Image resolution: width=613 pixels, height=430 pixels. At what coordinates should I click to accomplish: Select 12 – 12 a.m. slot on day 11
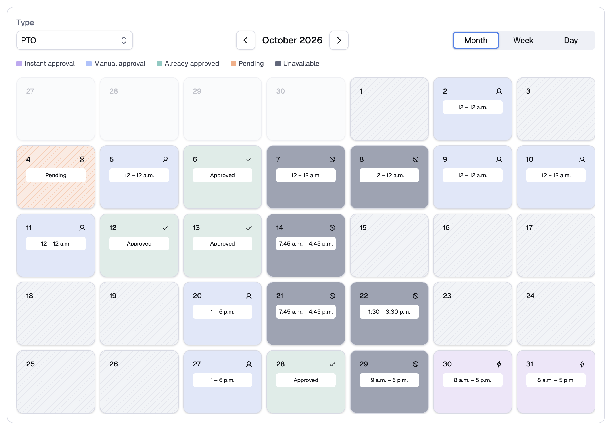[x=56, y=244]
